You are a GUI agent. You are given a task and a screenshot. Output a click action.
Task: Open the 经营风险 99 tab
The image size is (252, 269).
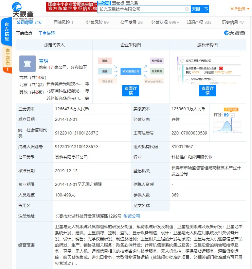pos(97,22)
